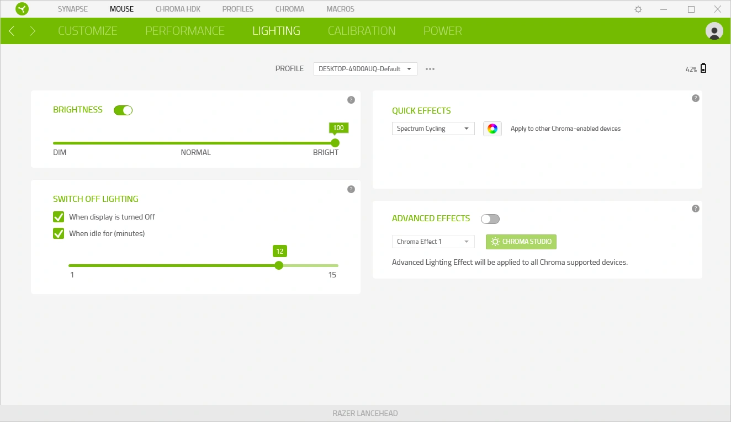The width and height of the screenshot is (731, 422).
Task: Open profile options three-dot menu
Action: pos(430,69)
